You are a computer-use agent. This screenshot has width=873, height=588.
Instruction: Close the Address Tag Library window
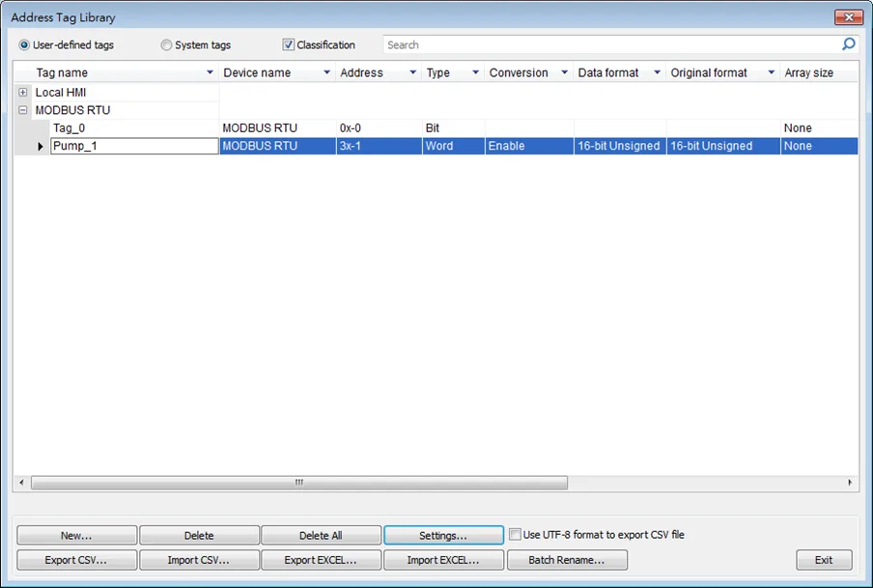click(x=849, y=17)
